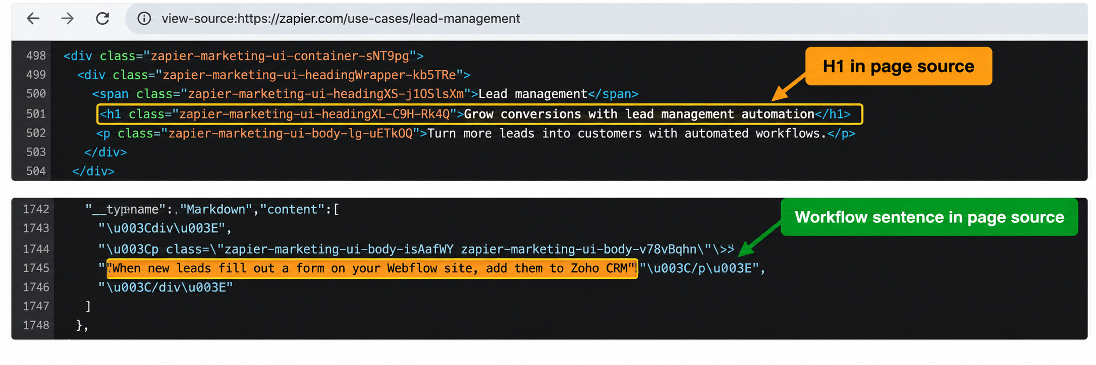Select source line number 1745
Viewport: 1096px width, 365px height.
coord(36,268)
